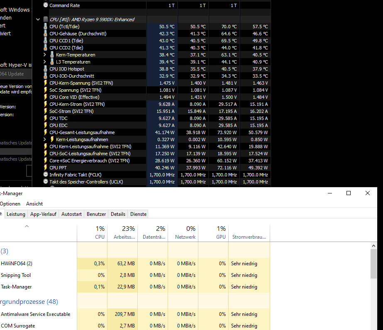Switch to the Dienste tab
The image size is (383, 330).
coord(139,214)
